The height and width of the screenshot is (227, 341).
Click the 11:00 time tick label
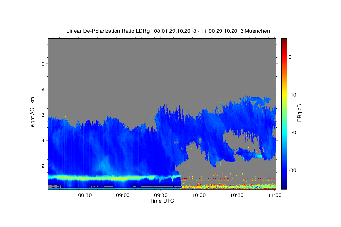[275, 195]
